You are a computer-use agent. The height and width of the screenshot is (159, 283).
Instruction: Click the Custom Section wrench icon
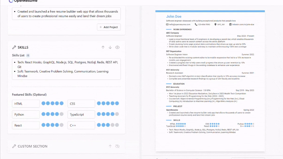(x=14, y=146)
